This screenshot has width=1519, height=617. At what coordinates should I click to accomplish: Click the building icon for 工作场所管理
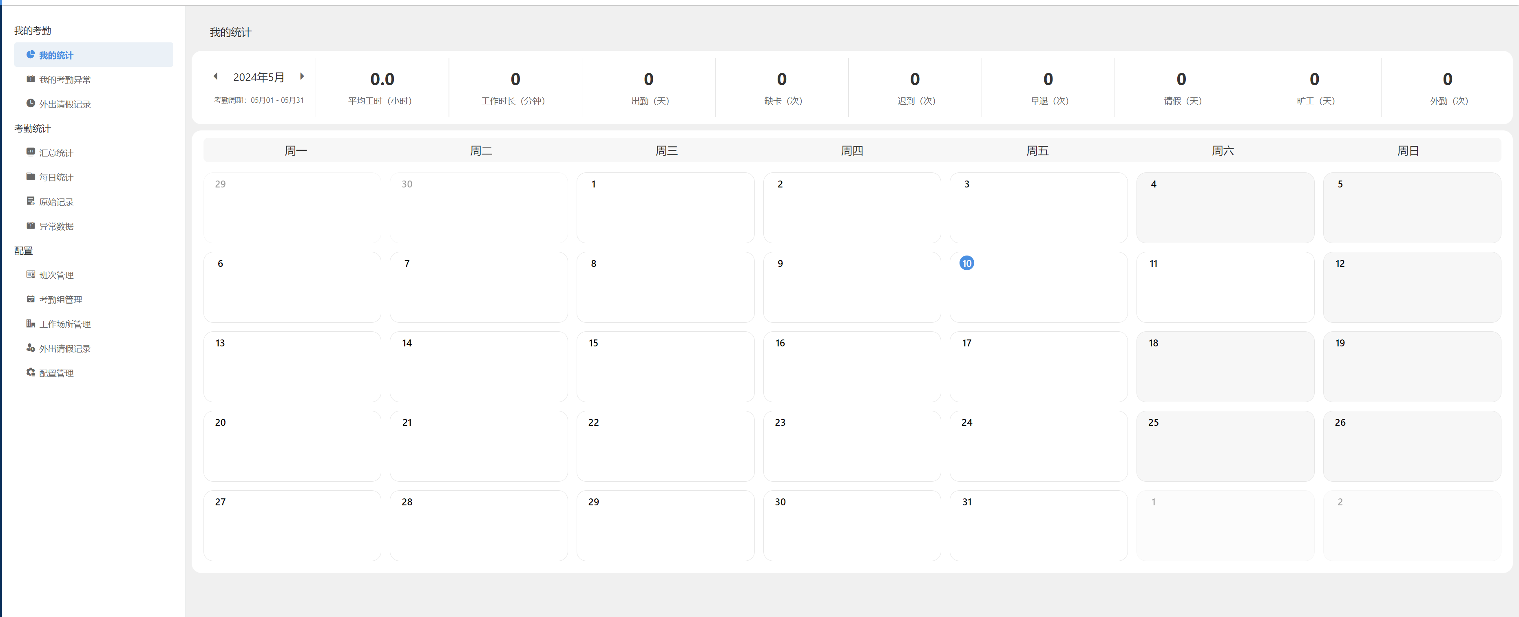point(31,324)
